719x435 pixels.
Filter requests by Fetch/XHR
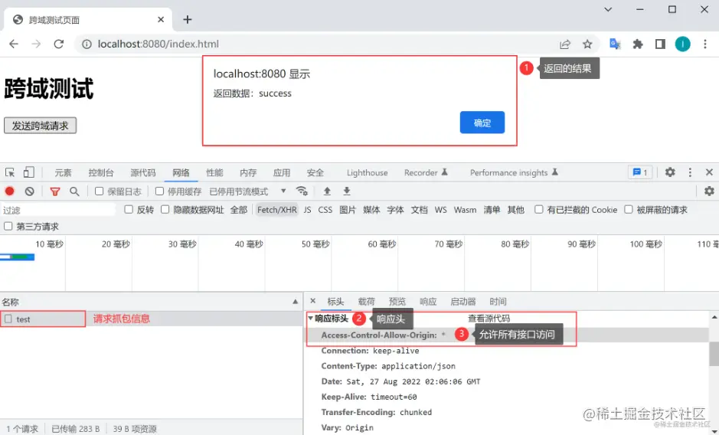(x=277, y=210)
